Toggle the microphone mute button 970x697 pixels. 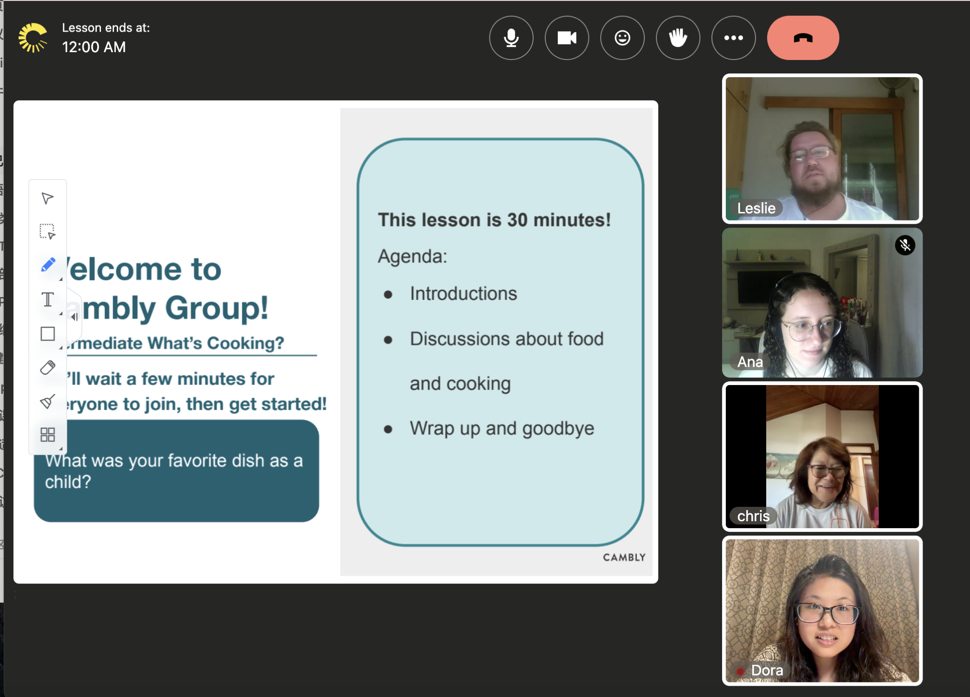click(511, 38)
